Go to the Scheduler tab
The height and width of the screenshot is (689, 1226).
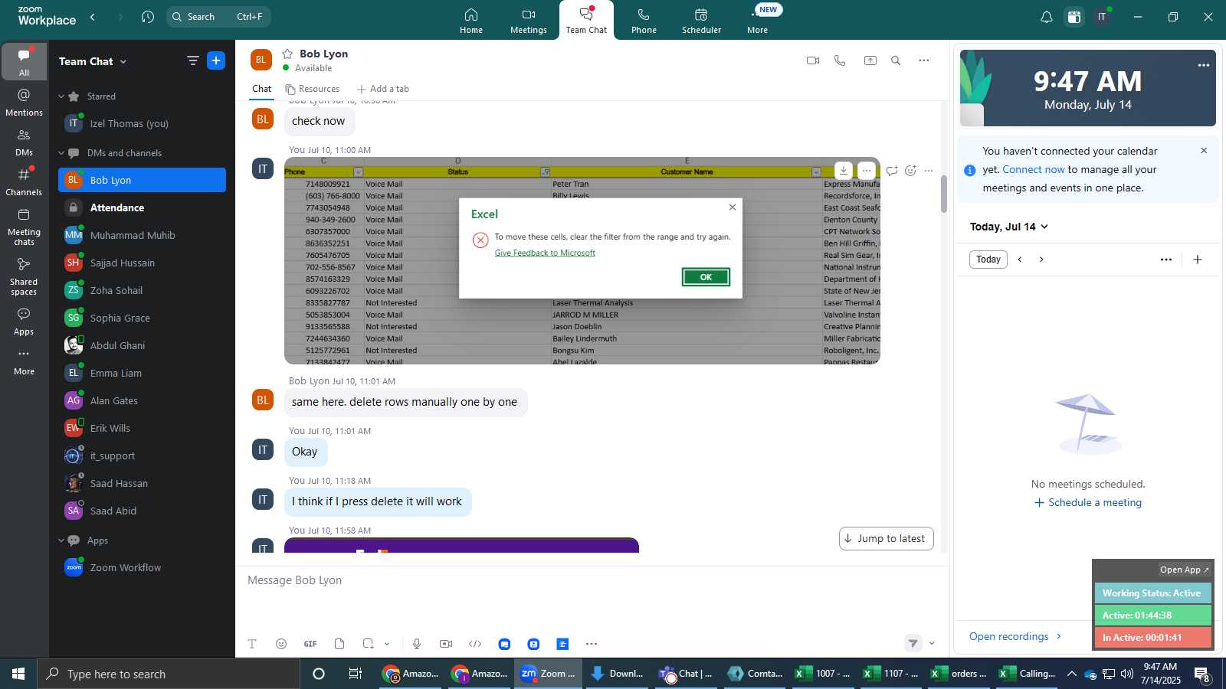(x=701, y=21)
